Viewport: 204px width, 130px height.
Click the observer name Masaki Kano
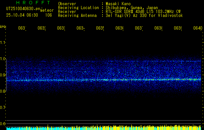[118, 4]
